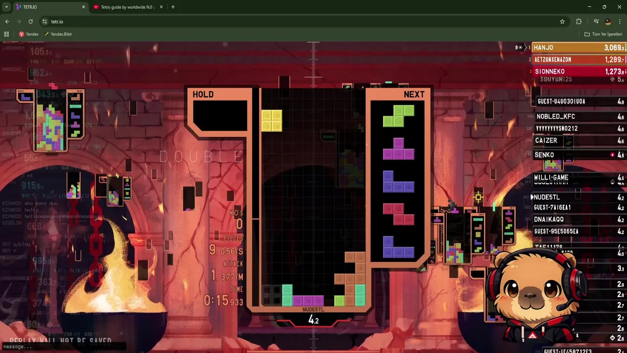Select the purple T piece in NEXT queue
This screenshot has width=627, height=353.
pyautogui.click(x=398, y=149)
